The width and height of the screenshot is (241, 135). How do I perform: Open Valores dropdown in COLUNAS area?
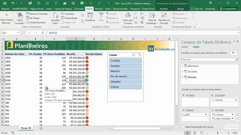tap(236, 100)
